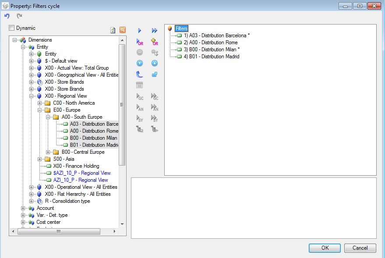Expand the Account dimension node
385x258 pixels.
tap(23, 208)
